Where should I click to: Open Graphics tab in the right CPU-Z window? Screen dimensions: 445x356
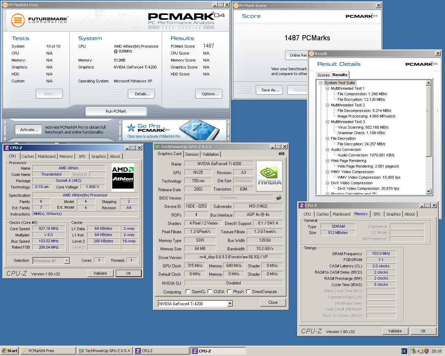(394, 214)
